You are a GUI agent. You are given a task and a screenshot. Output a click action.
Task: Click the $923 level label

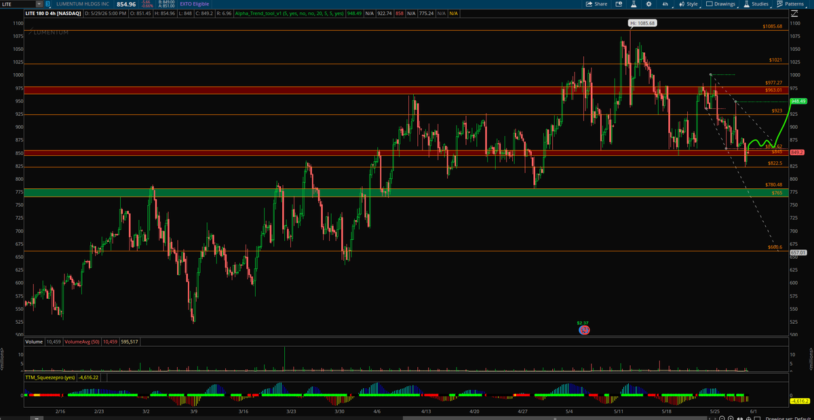point(777,110)
